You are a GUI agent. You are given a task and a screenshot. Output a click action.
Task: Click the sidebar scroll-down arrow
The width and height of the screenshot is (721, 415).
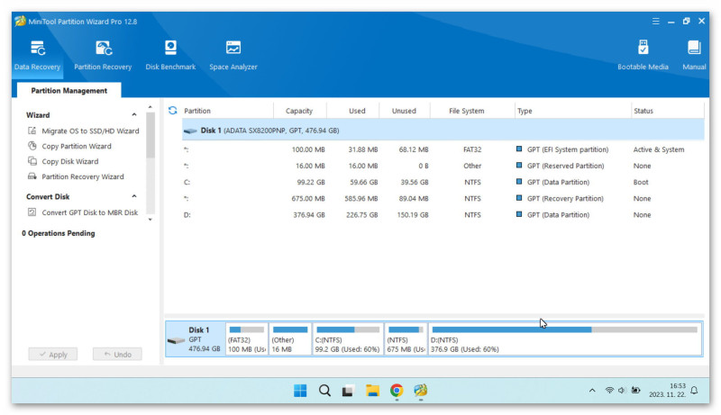coord(150,220)
